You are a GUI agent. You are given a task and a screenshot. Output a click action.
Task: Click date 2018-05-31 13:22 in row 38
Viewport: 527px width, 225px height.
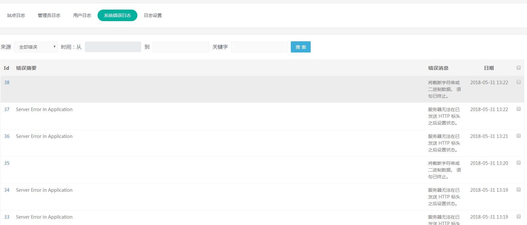point(489,83)
